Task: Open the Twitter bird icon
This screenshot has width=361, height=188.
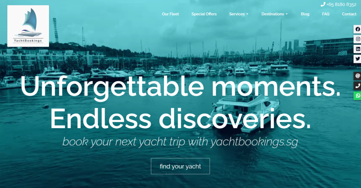Action: [357, 59]
